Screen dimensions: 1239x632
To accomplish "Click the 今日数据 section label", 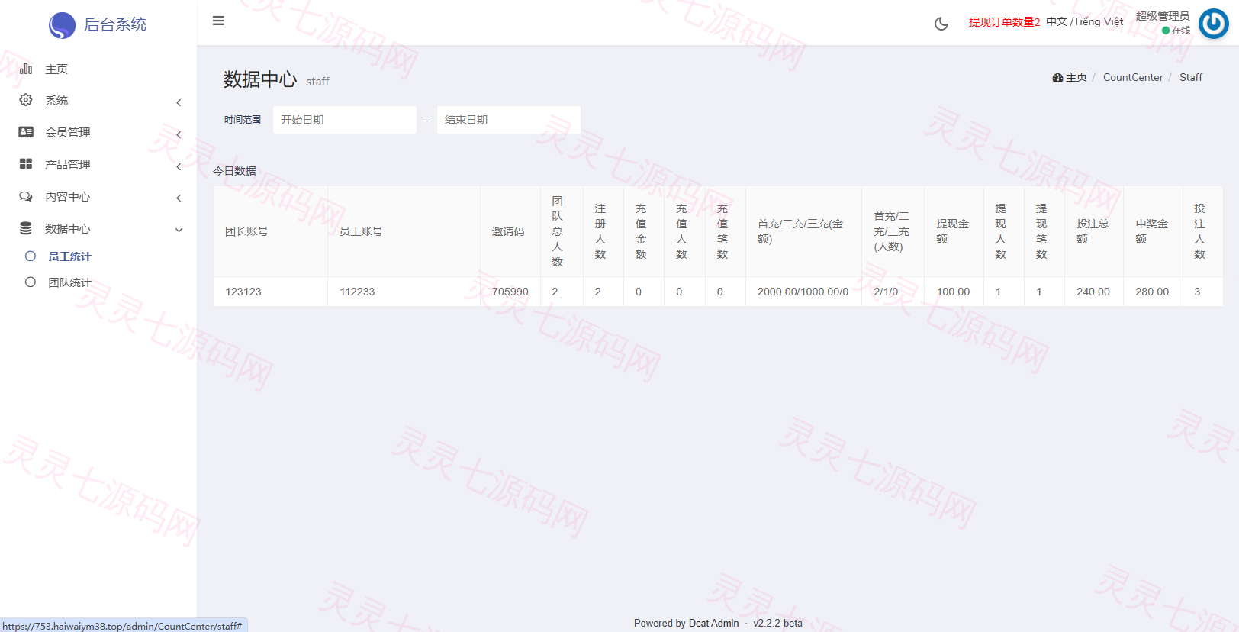I will coord(234,171).
